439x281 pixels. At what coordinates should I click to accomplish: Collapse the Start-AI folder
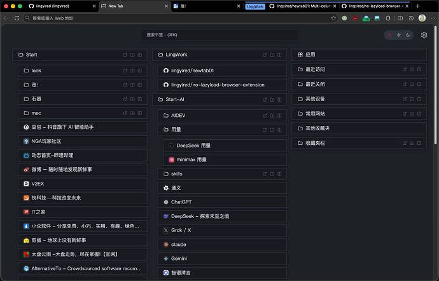219,99
